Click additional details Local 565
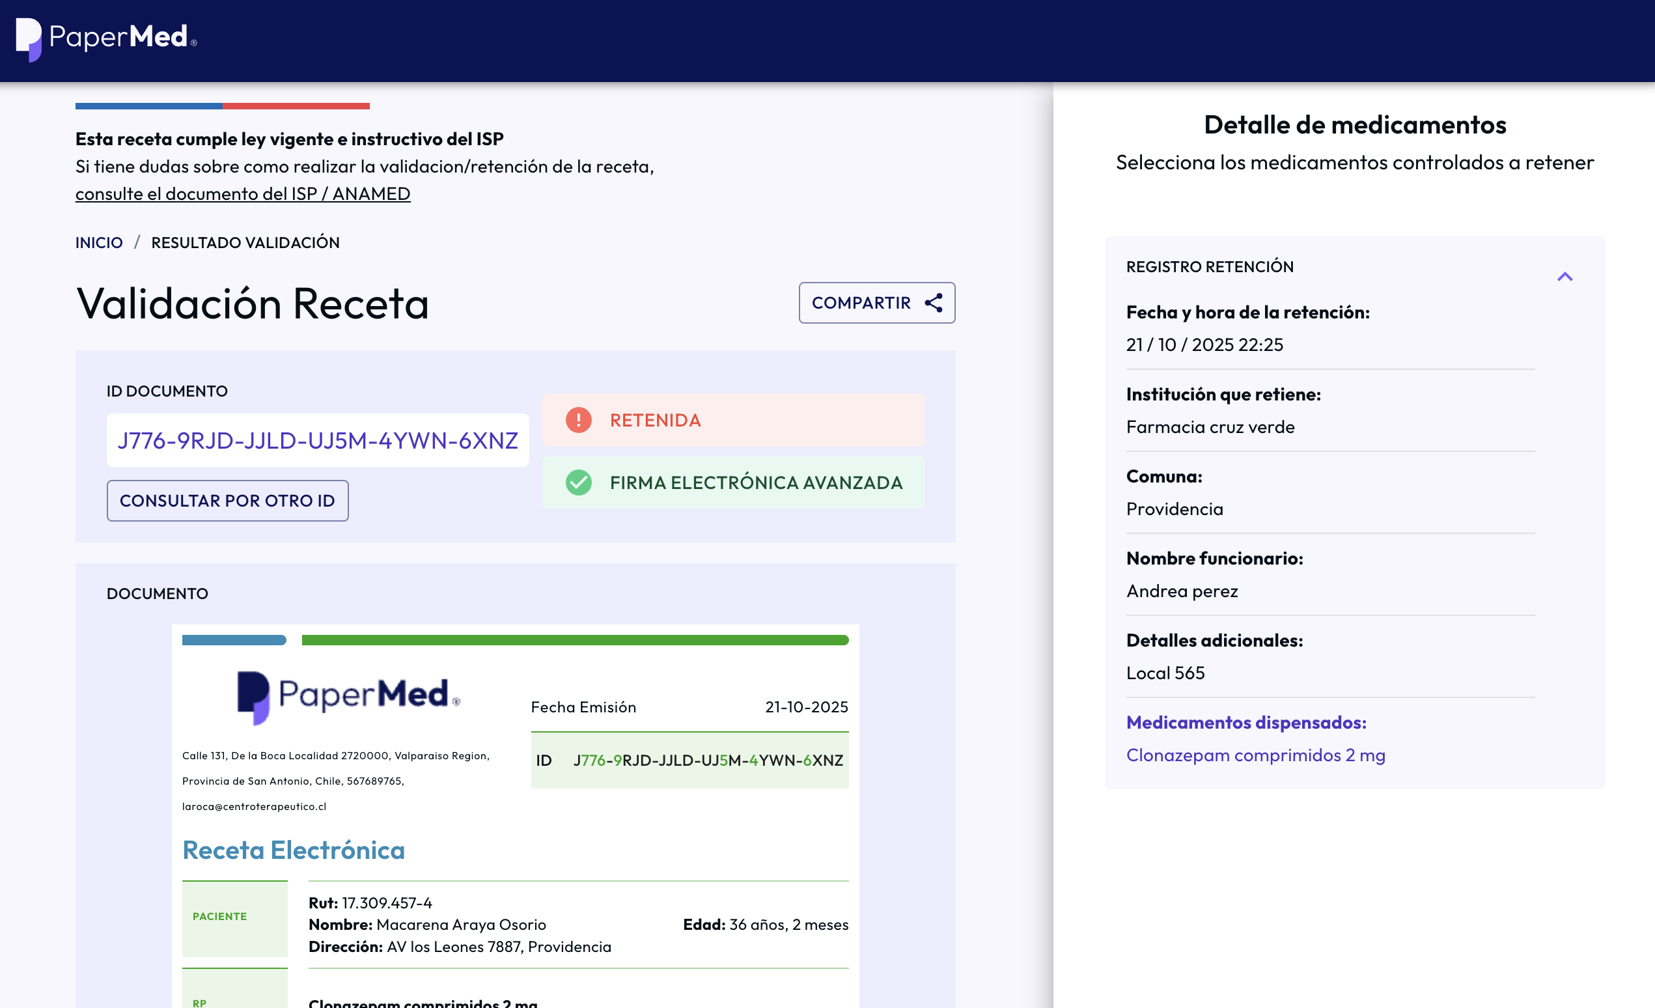The width and height of the screenshot is (1655, 1008). click(1165, 673)
